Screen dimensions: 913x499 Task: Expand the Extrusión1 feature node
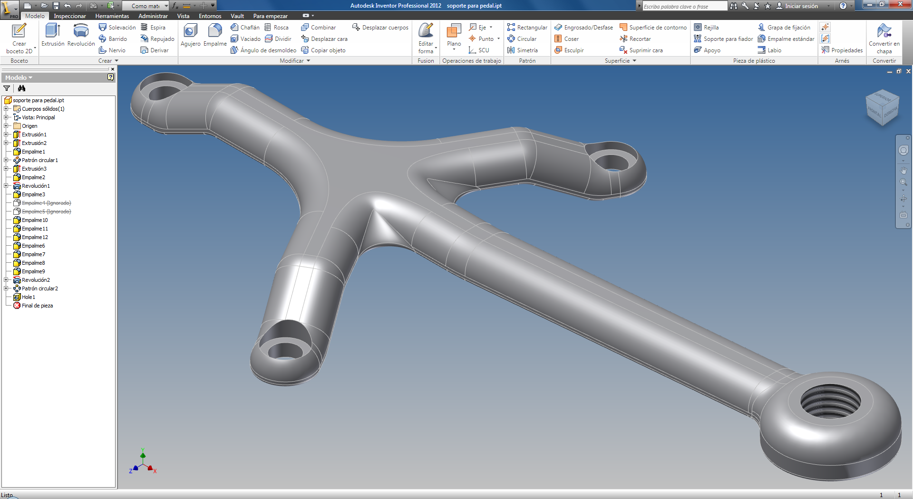(x=6, y=134)
